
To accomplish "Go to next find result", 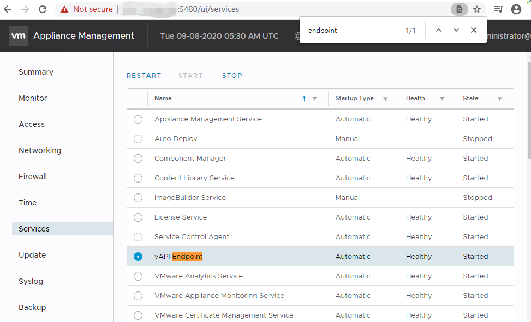I will 456,30.
